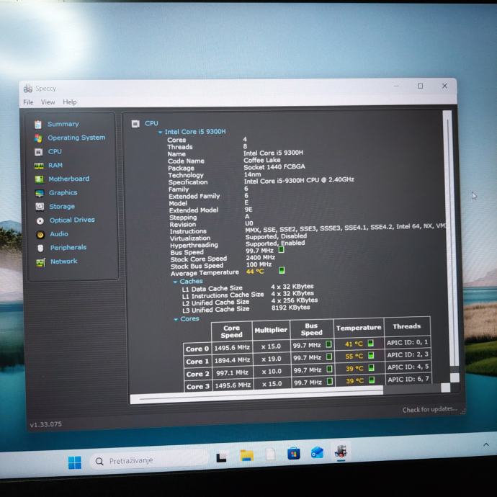Click the Core 2 multiplier x 10.0 cell
Viewport: 497px width, 497px height.
(x=272, y=371)
